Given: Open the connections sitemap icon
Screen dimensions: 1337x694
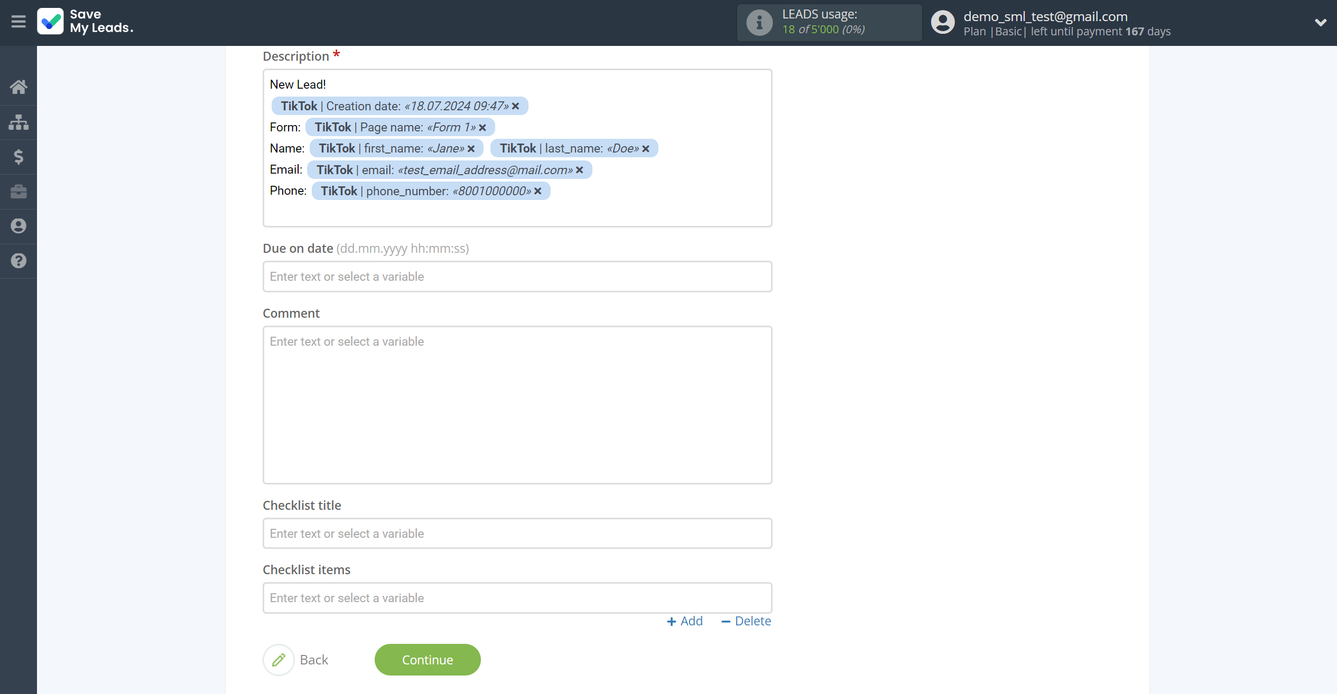Looking at the screenshot, I should point(18,122).
